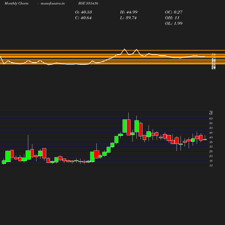Click the "OL: 1.99" reading
The image size is (225, 225).
pyautogui.click(x=174, y=23)
